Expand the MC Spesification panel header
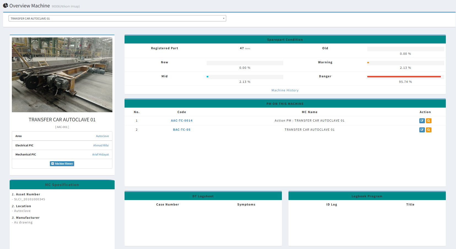 coord(62,185)
